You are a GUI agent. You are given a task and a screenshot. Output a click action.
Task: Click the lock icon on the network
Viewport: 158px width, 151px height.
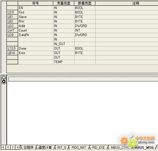coord(4,80)
